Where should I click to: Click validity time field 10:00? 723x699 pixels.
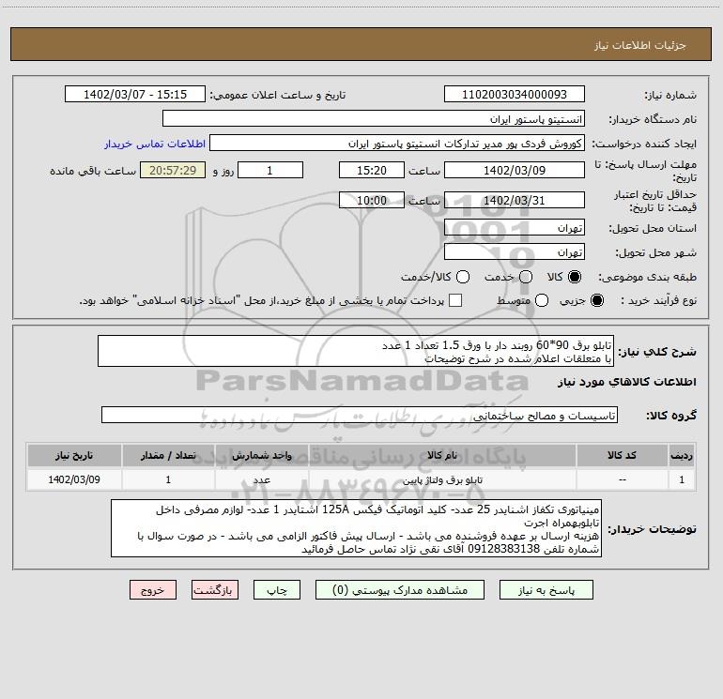tap(372, 200)
